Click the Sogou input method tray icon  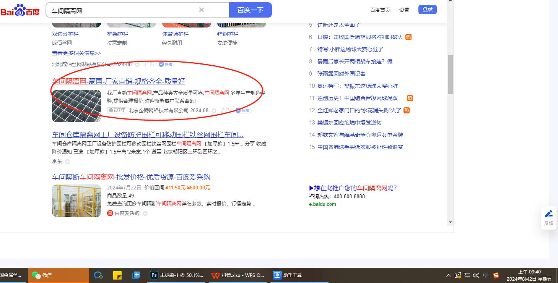496,275
